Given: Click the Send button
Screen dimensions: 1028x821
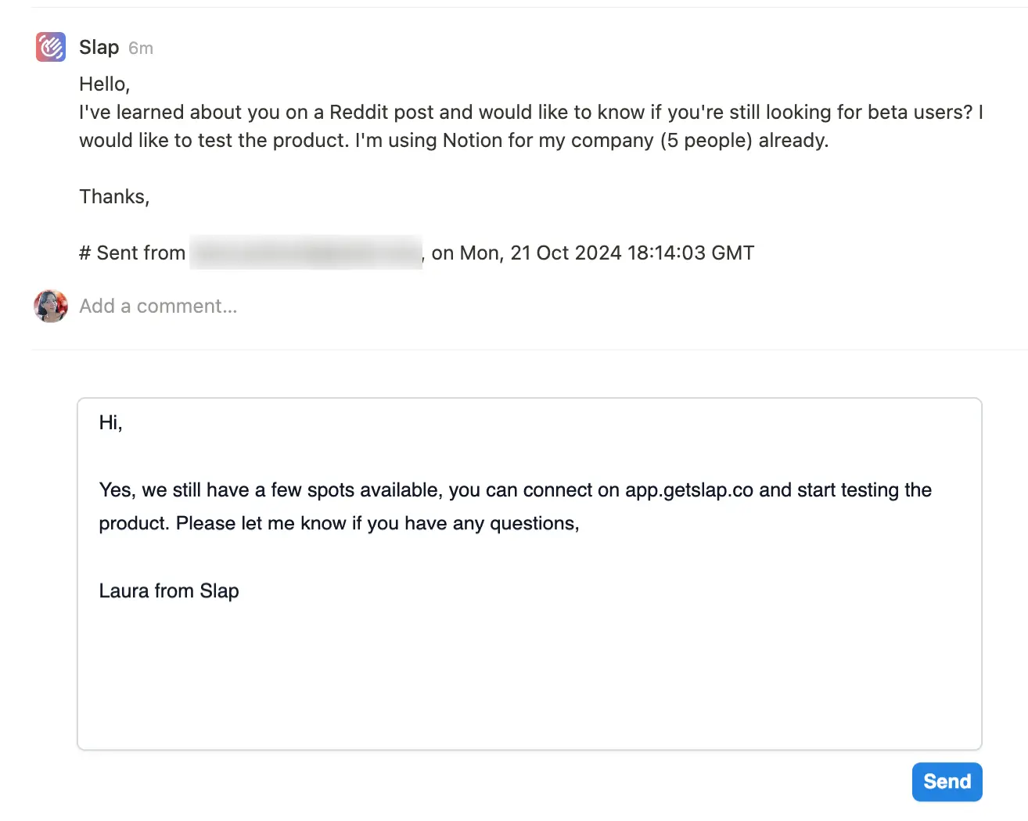Looking at the screenshot, I should click(x=947, y=781).
